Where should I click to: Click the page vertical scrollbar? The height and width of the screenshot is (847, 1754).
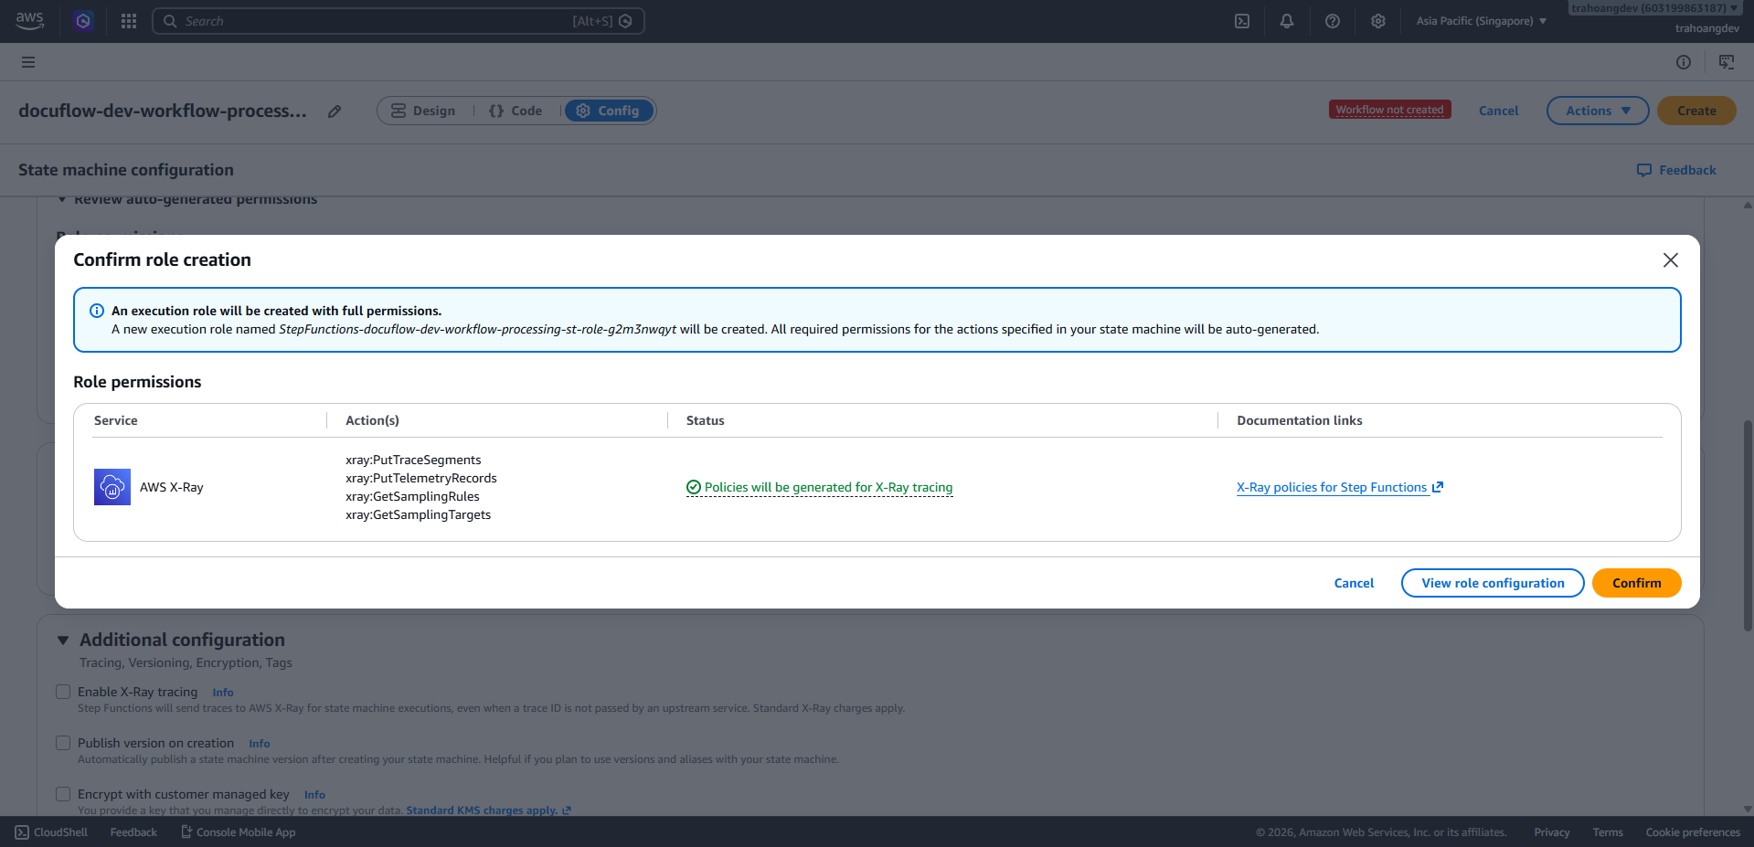pyautogui.click(x=1748, y=525)
